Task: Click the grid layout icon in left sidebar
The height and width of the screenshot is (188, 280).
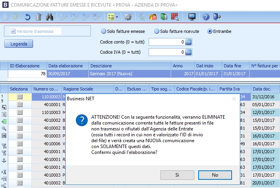Action: tap(4, 107)
